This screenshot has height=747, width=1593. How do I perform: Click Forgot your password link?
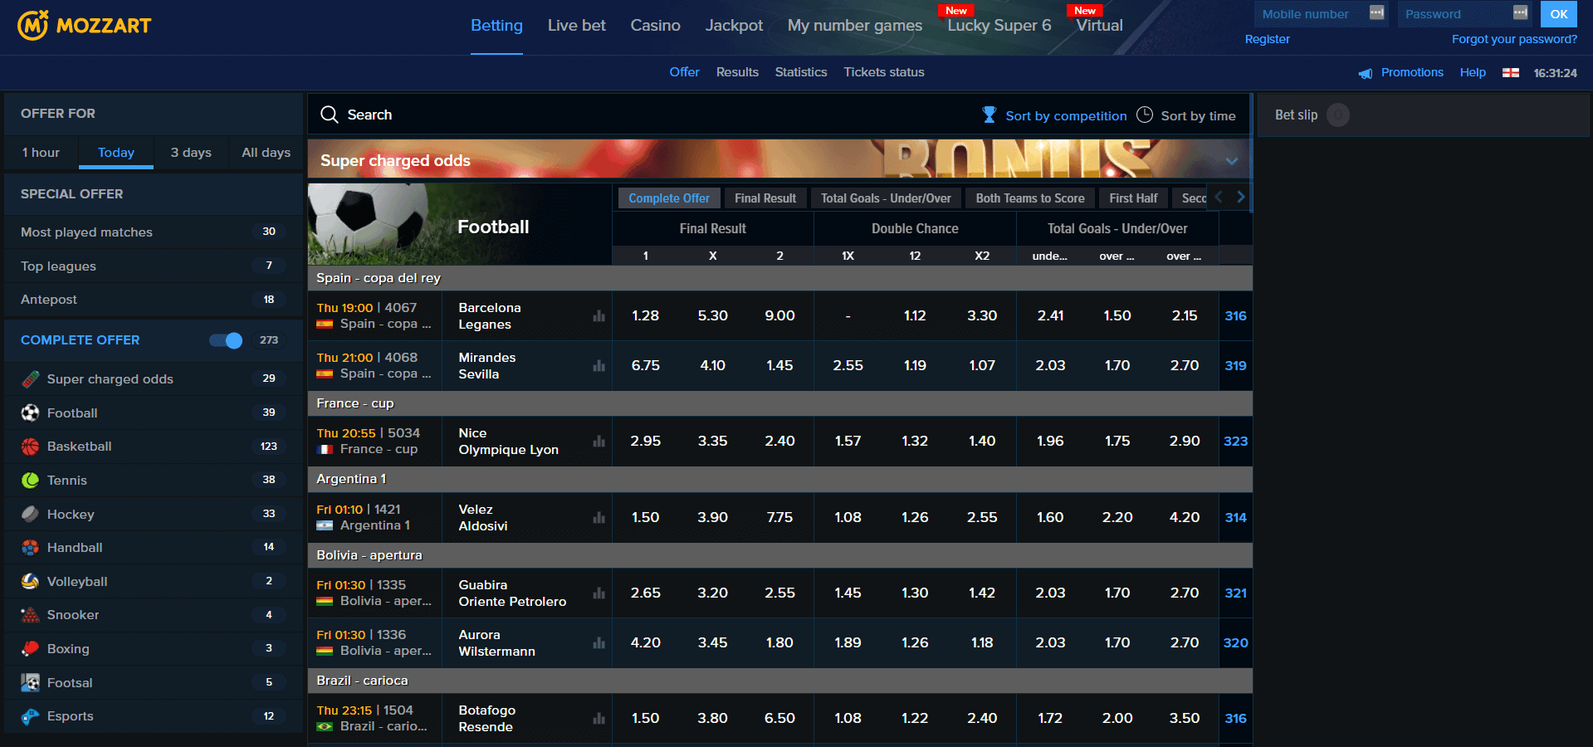pyautogui.click(x=1514, y=39)
